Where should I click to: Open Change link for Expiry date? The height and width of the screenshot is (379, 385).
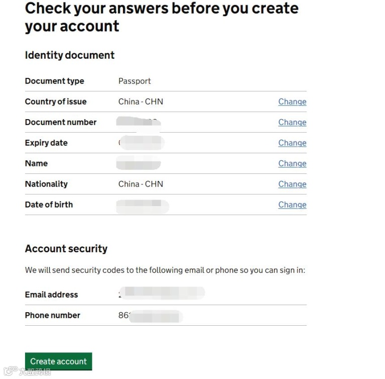point(292,143)
